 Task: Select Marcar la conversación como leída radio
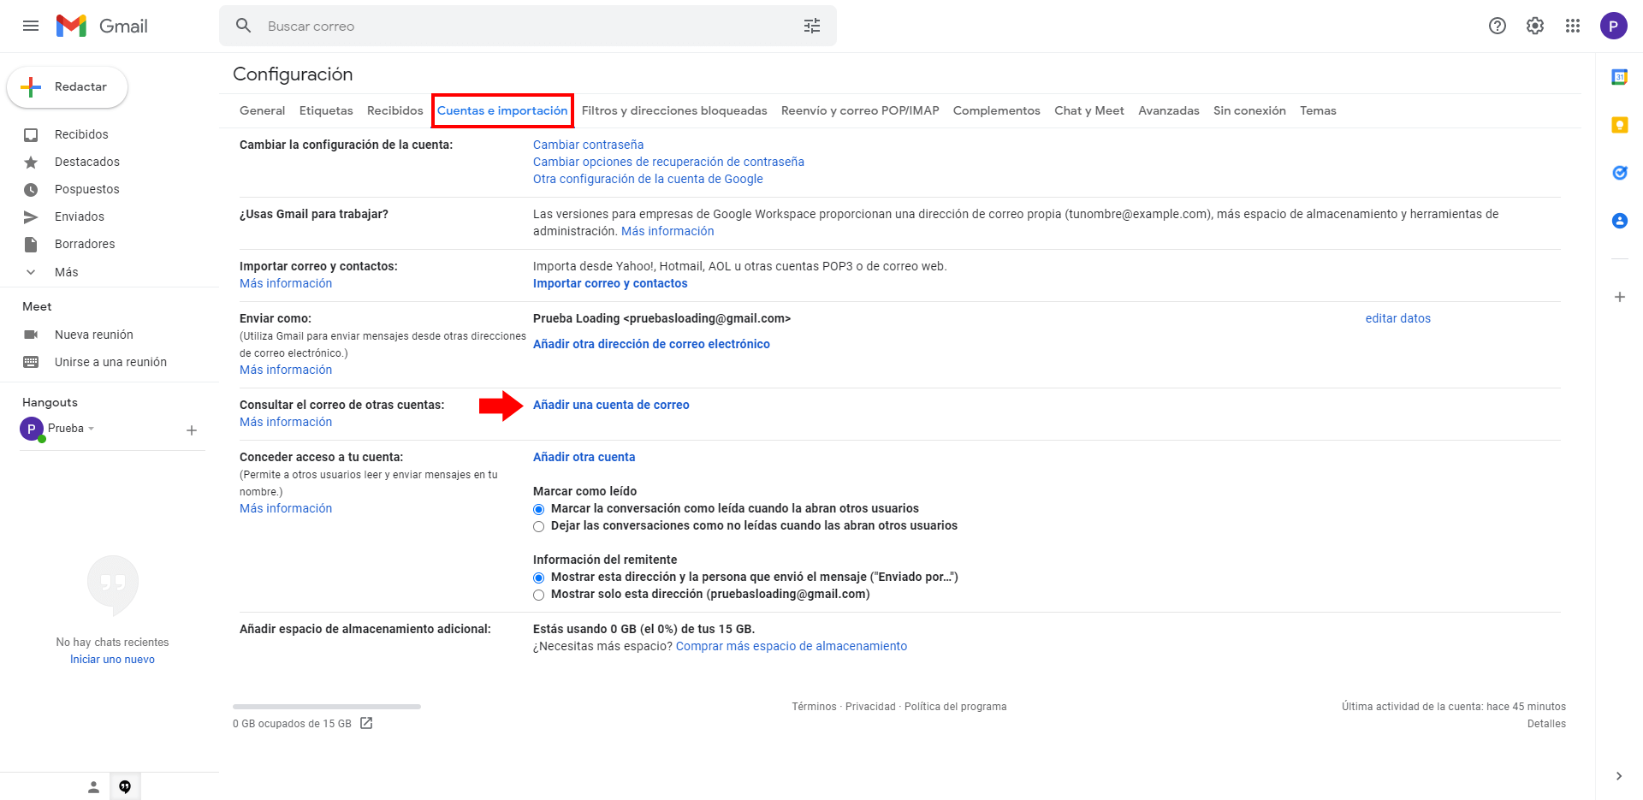(539, 509)
